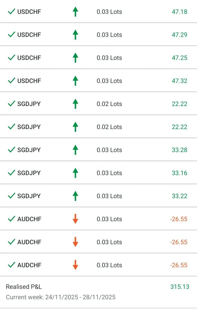Click the green up arrow beside the 47.18 USDCHF trade

point(76,12)
